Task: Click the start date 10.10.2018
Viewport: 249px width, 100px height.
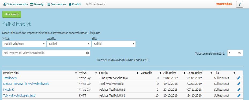Action: [x=170, y=95]
